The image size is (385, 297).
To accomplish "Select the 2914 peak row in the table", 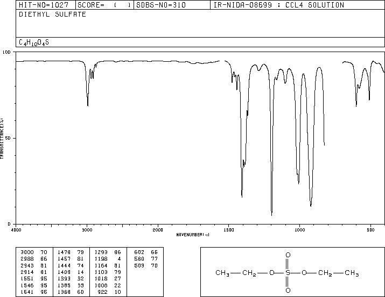I will 34,272.
